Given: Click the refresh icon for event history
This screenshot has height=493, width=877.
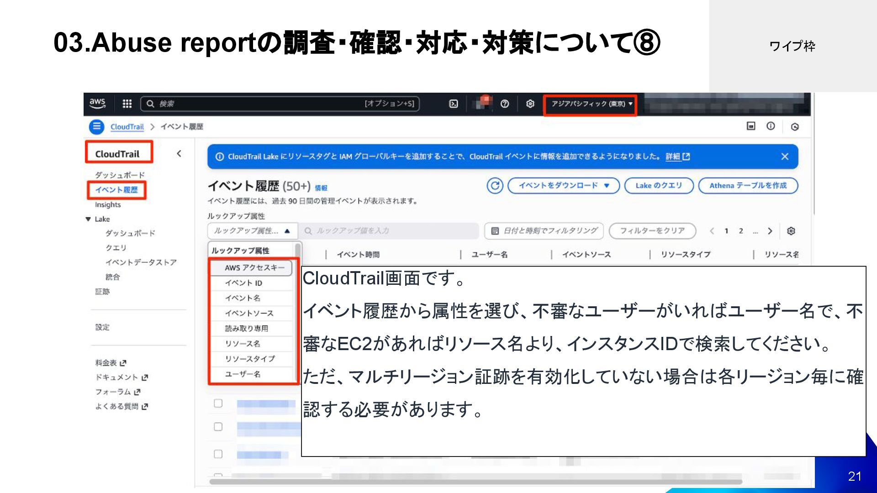Looking at the screenshot, I should pos(495,186).
